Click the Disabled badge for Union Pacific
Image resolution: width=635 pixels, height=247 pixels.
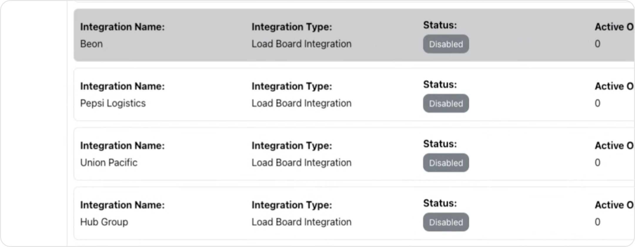point(446,163)
